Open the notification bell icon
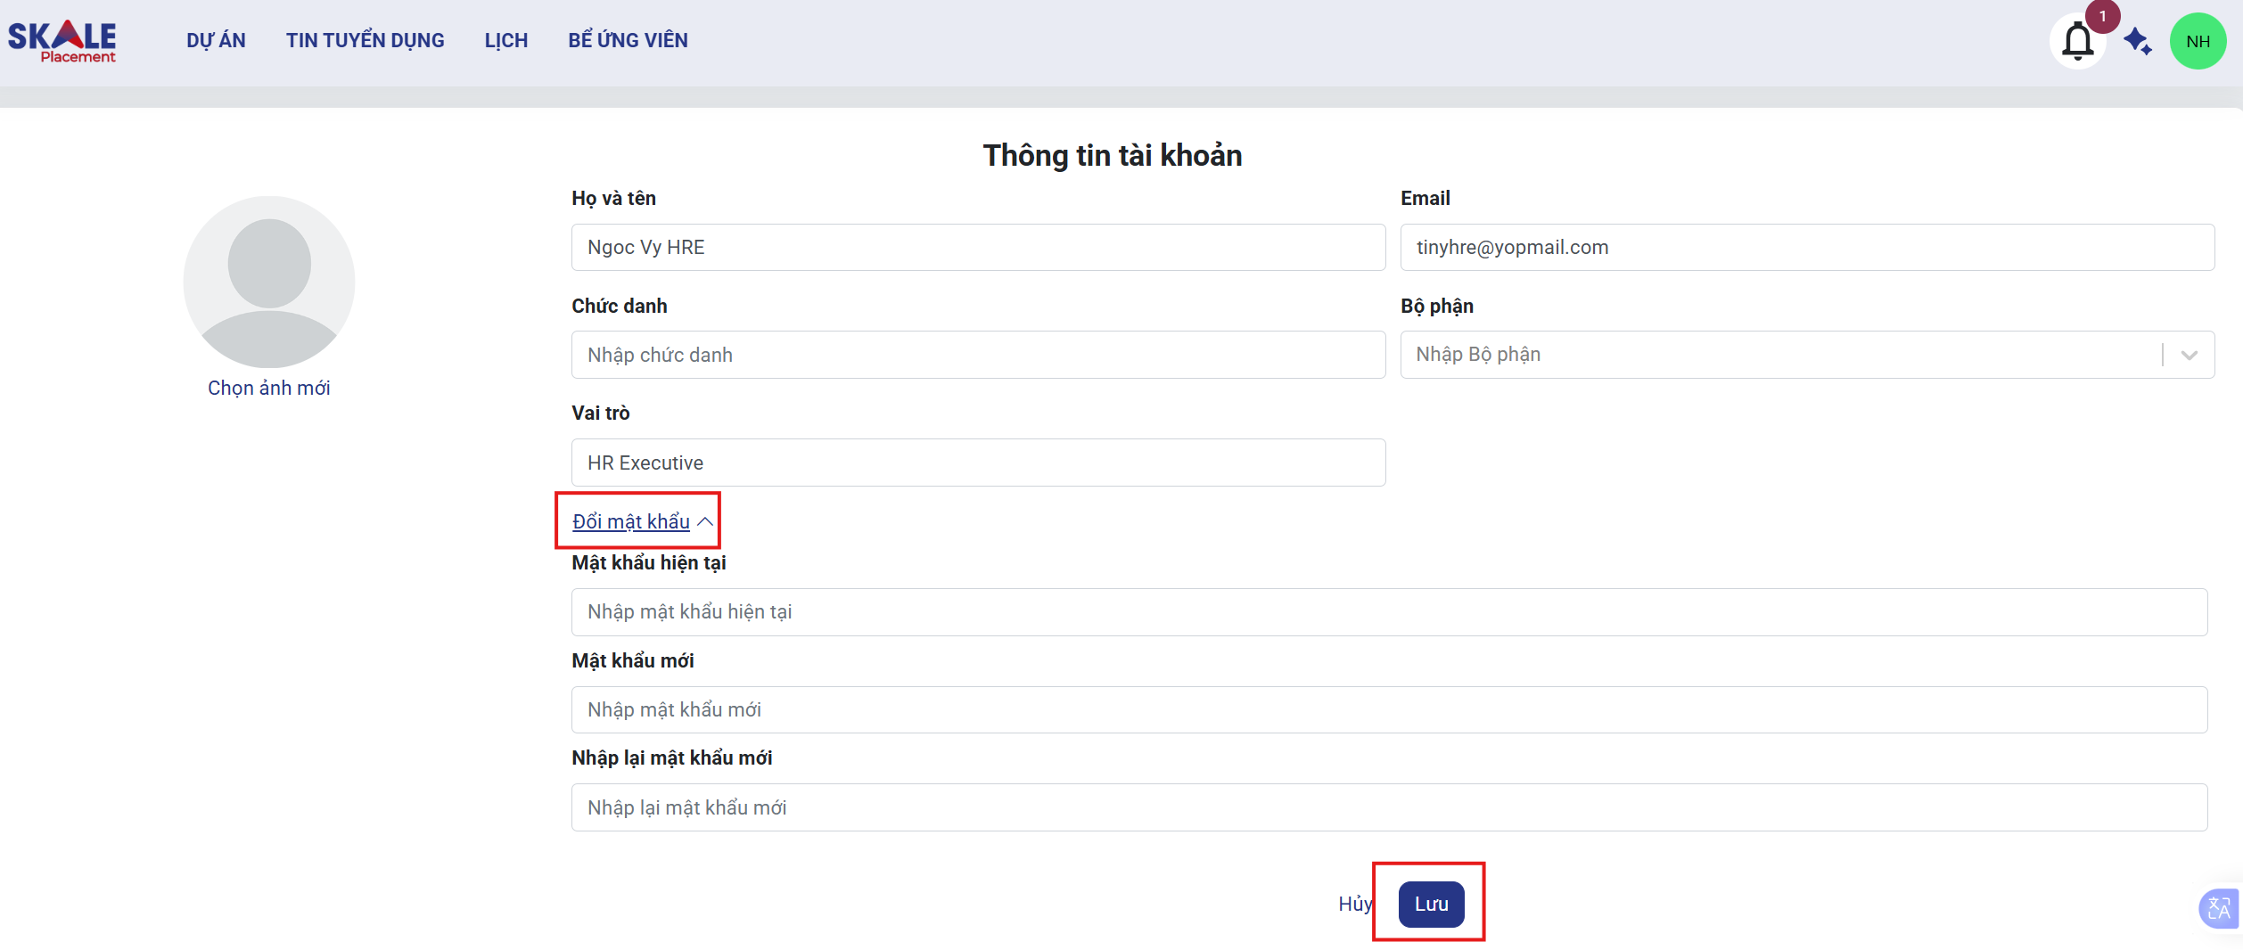This screenshot has height=950, width=2243. [2077, 41]
